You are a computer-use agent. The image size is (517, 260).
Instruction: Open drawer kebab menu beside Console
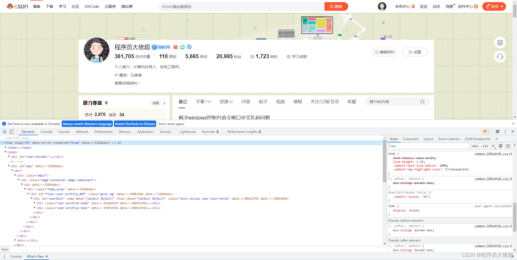[4, 257]
